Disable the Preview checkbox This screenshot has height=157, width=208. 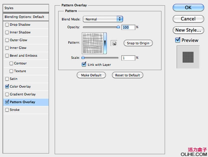178,40
